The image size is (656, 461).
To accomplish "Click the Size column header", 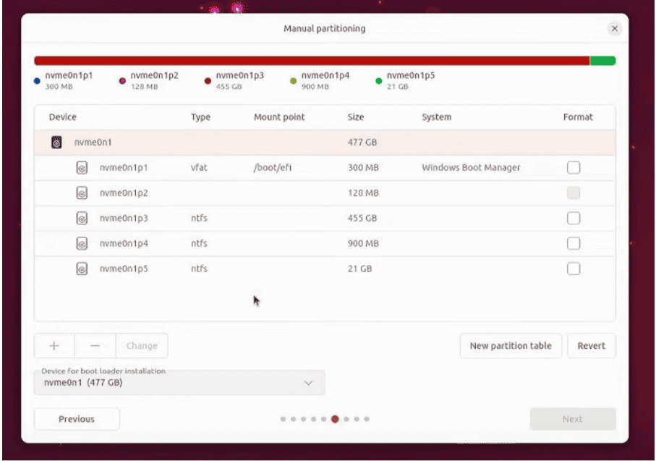I will tap(356, 117).
